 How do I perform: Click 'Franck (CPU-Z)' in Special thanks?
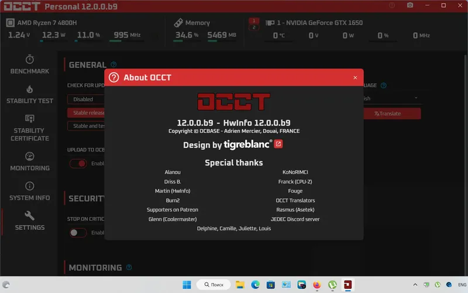coord(295,182)
